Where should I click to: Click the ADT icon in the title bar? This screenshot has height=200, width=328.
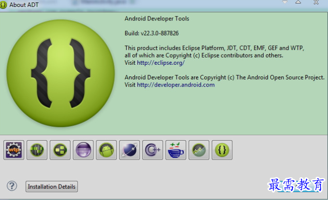click(3, 5)
